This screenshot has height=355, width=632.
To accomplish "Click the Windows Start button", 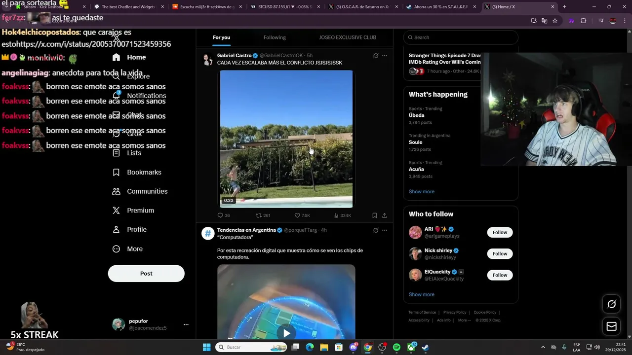I will coord(207,347).
